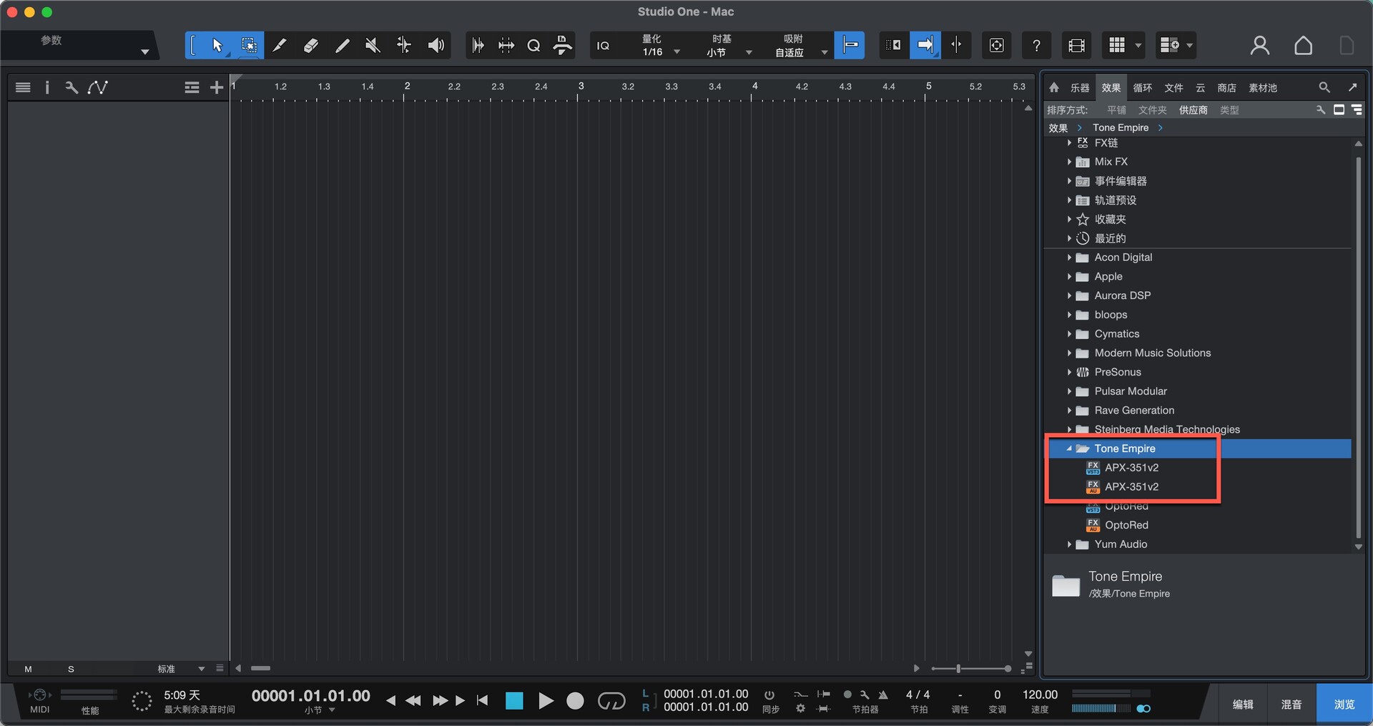Sort effects by 平铺
This screenshot has height=726, width=1373.
pyautogui.click(x=1116, y=110)
